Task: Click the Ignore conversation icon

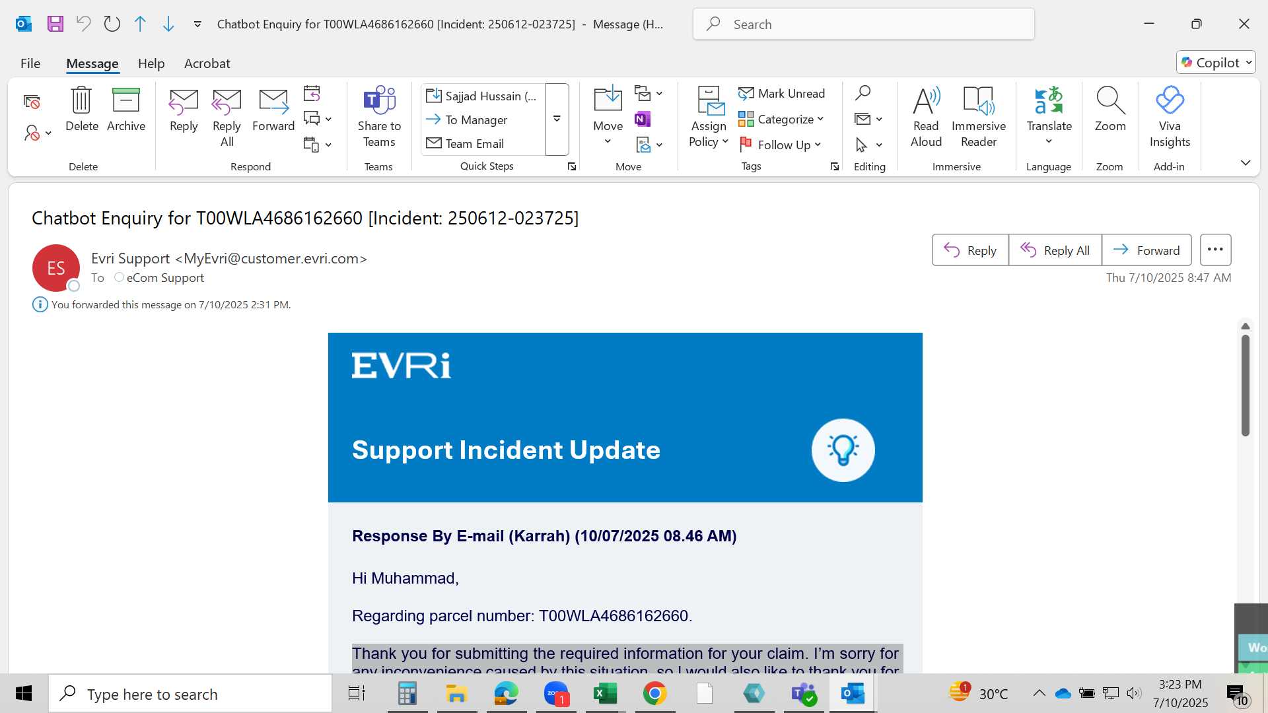Action: tap(32, 102)
